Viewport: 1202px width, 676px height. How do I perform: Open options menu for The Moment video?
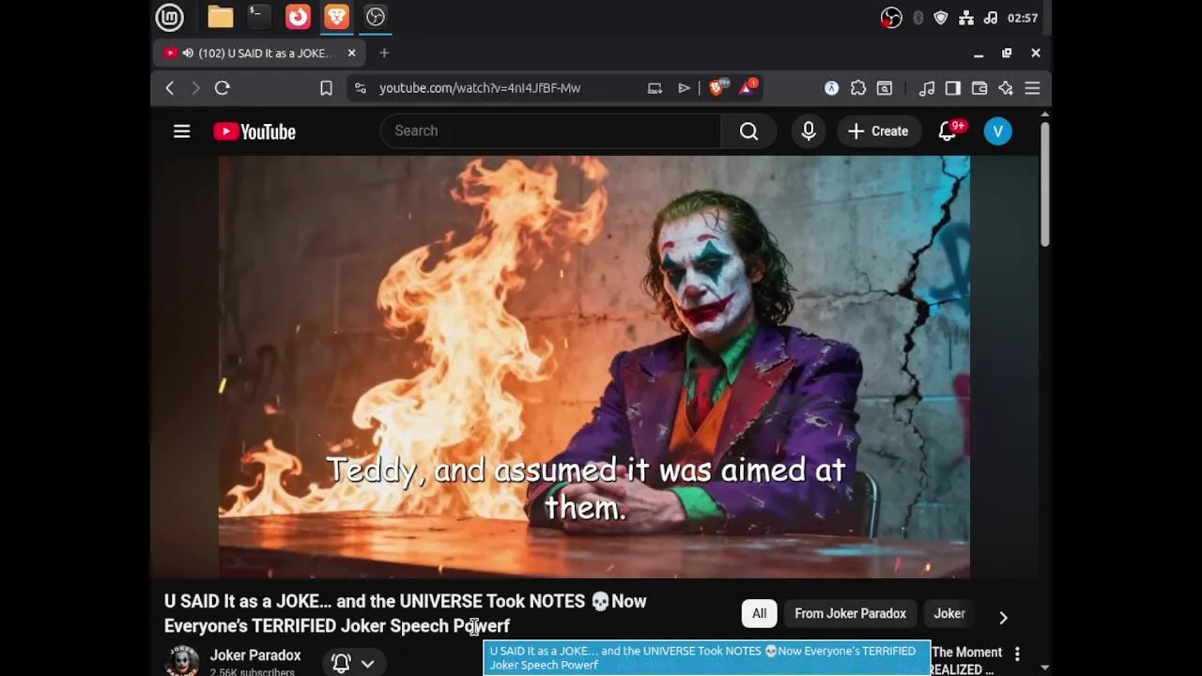[1017, 653]
